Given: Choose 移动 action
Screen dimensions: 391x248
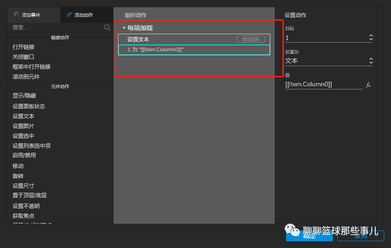Looking at the screenshot, I should click(18, 166).
